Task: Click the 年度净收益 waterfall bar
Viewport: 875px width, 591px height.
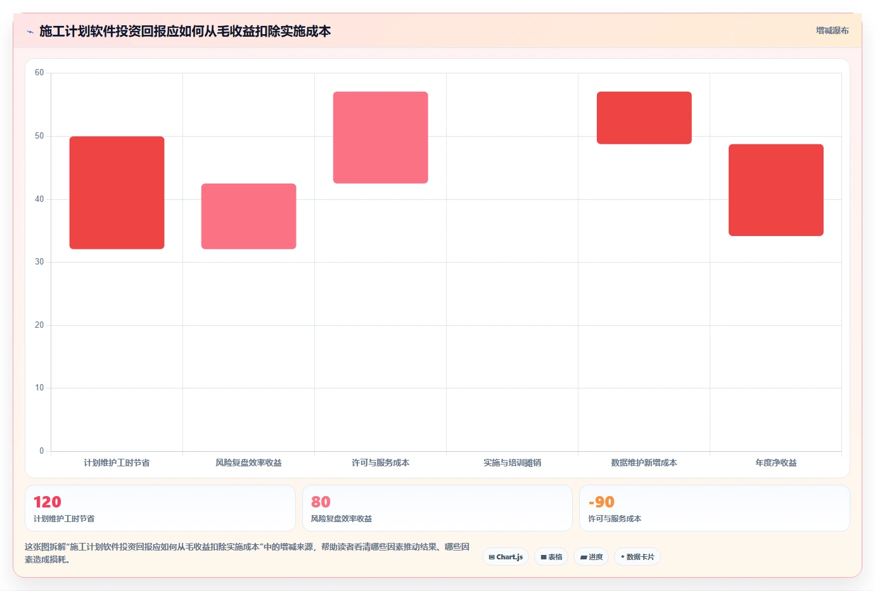Action: click(x=776, y=190)
